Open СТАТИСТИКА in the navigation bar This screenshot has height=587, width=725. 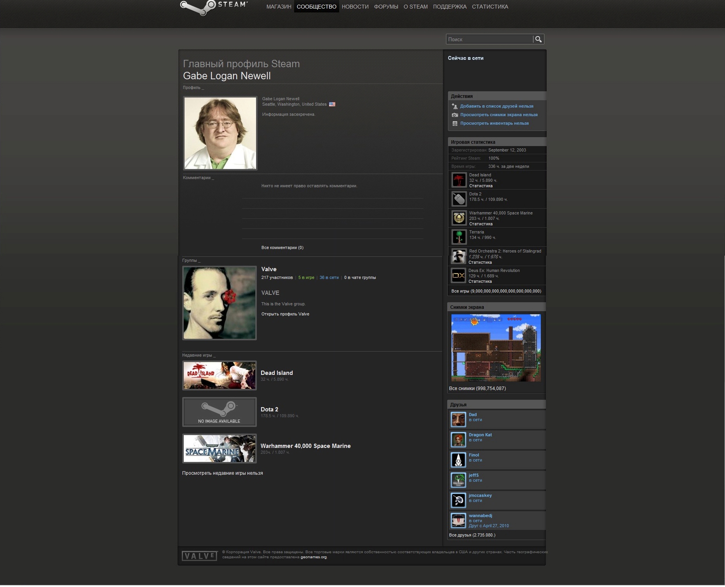490,7
